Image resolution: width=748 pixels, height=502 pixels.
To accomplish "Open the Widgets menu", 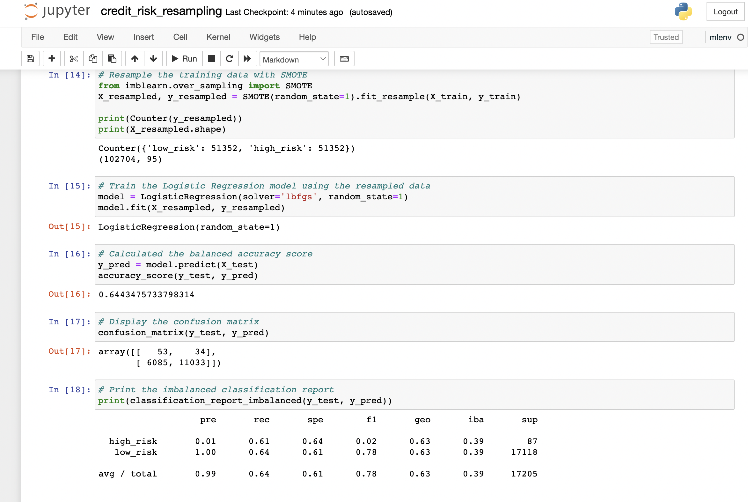I will pos(264,37).
